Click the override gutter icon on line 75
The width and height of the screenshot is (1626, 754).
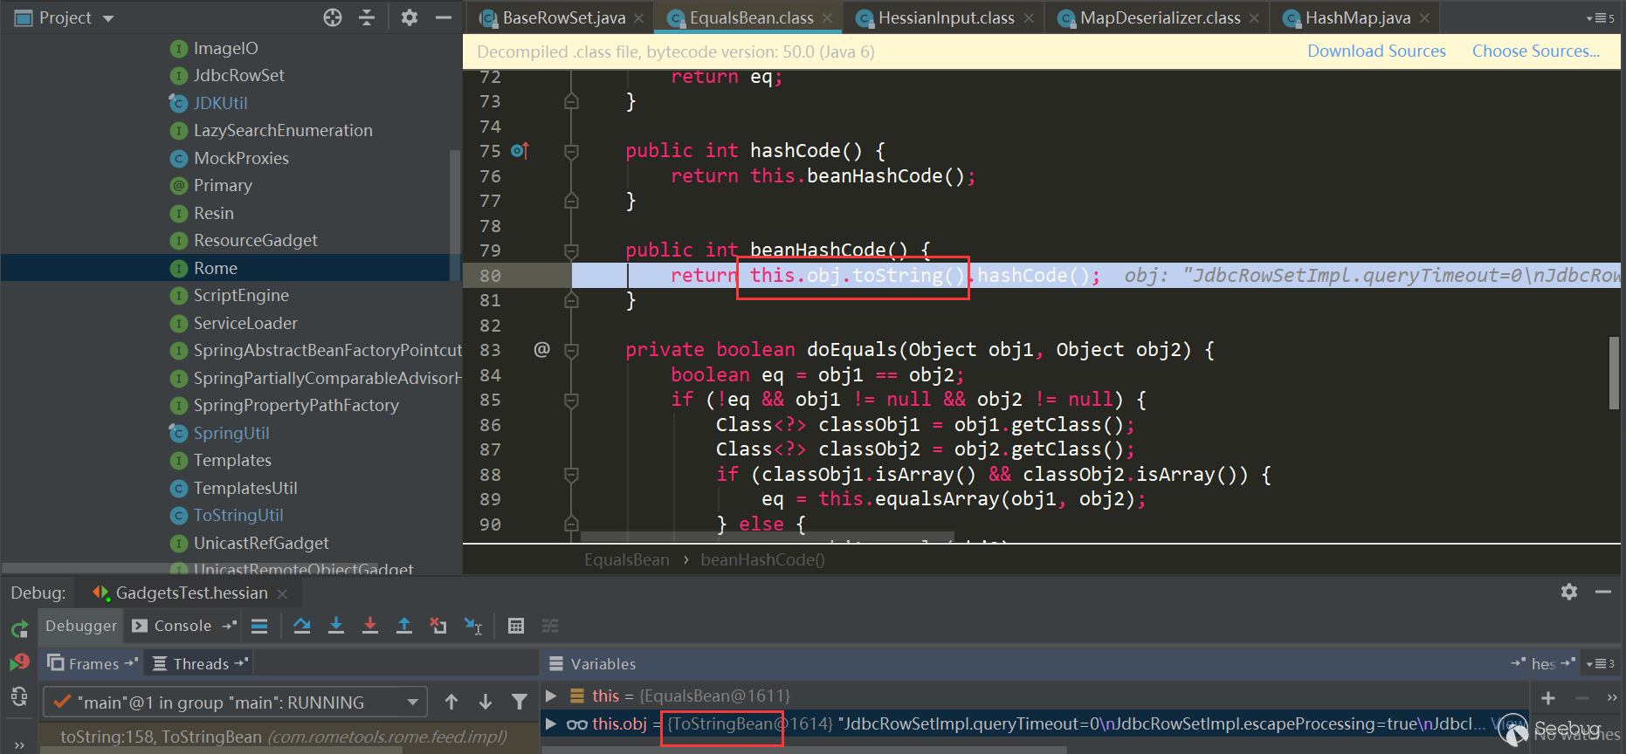pos(520,151)
